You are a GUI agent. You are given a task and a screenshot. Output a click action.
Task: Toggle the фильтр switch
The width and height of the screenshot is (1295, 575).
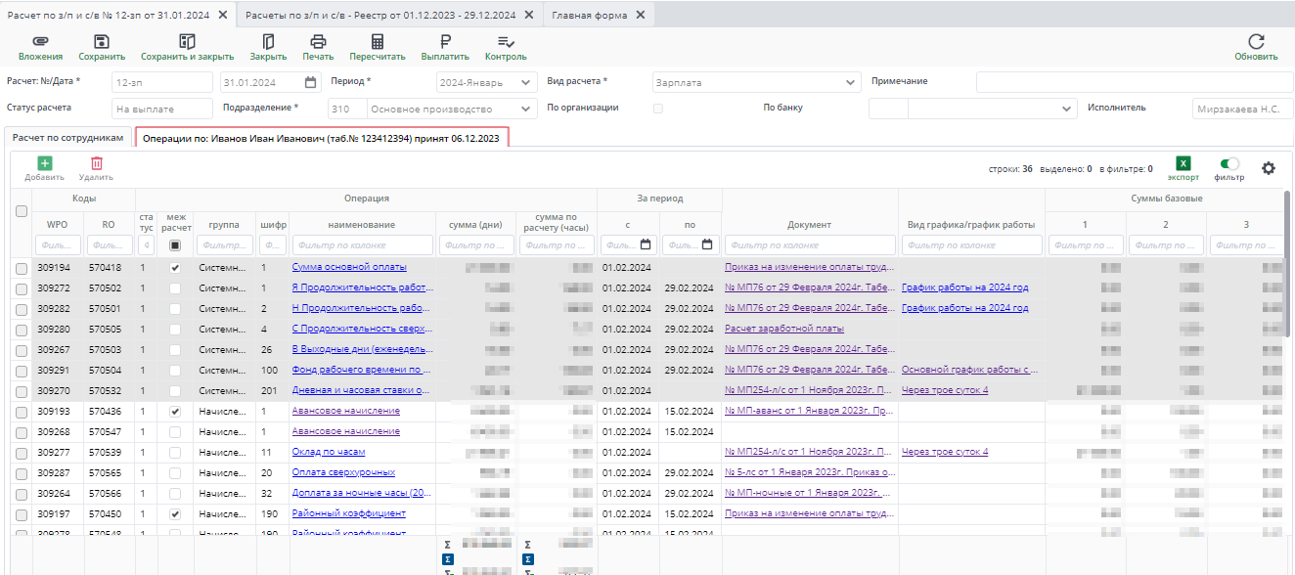pyautogui.click(x=1229, y=164)
